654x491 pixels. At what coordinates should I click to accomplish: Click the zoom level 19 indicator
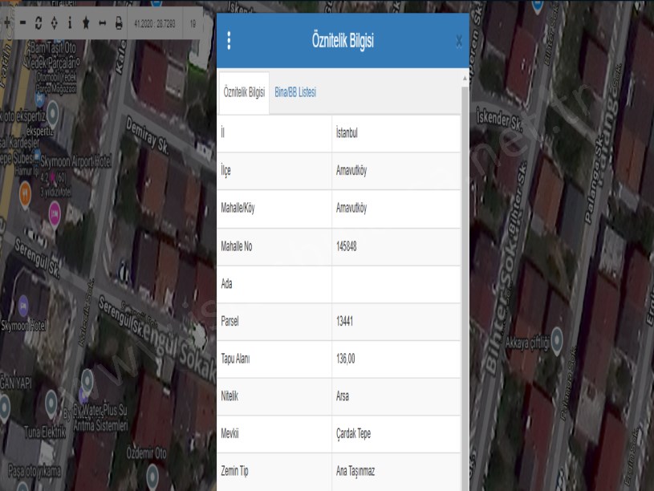pyautogui.click(x=193, y=24)
